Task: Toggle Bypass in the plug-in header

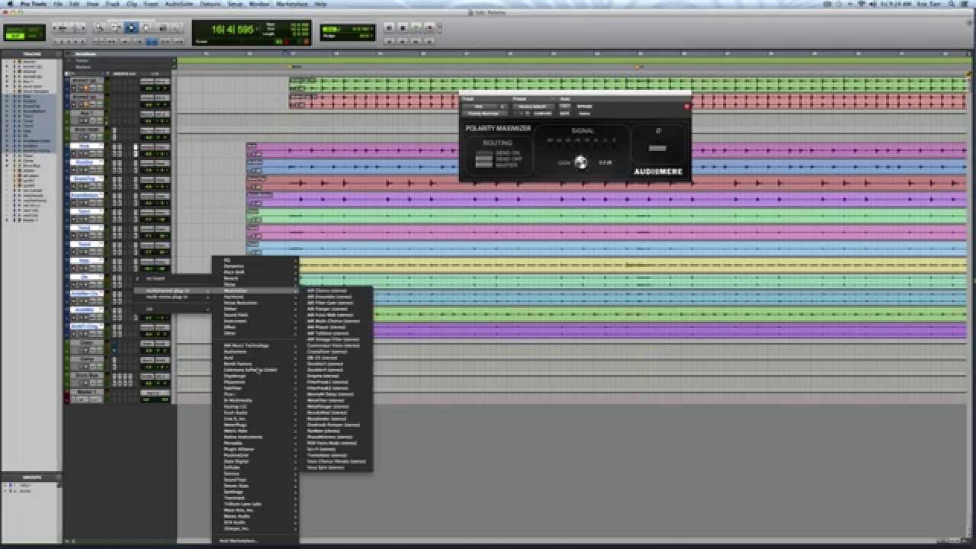Action: tap(585, 107)
